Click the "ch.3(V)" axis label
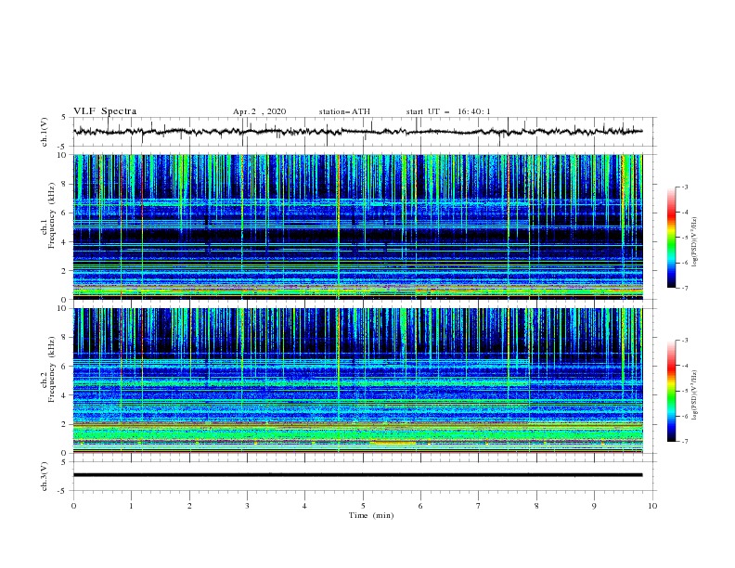The image size is (735, 568). 45,476
